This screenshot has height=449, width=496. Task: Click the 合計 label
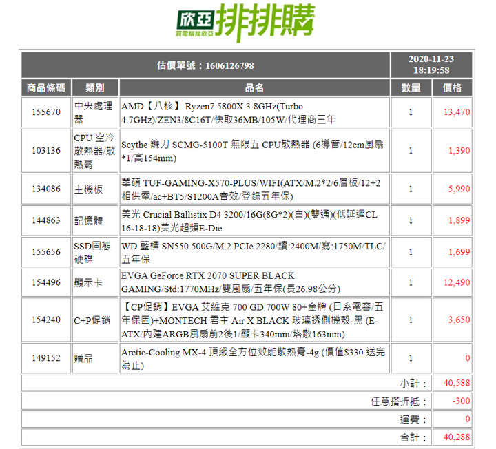(x=413, y=437)
